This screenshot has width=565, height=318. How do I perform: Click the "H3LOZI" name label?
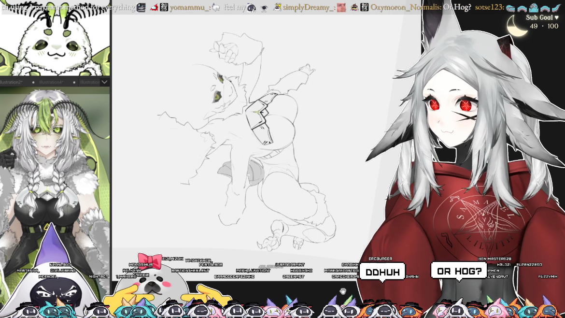click(x=503, y=265)
